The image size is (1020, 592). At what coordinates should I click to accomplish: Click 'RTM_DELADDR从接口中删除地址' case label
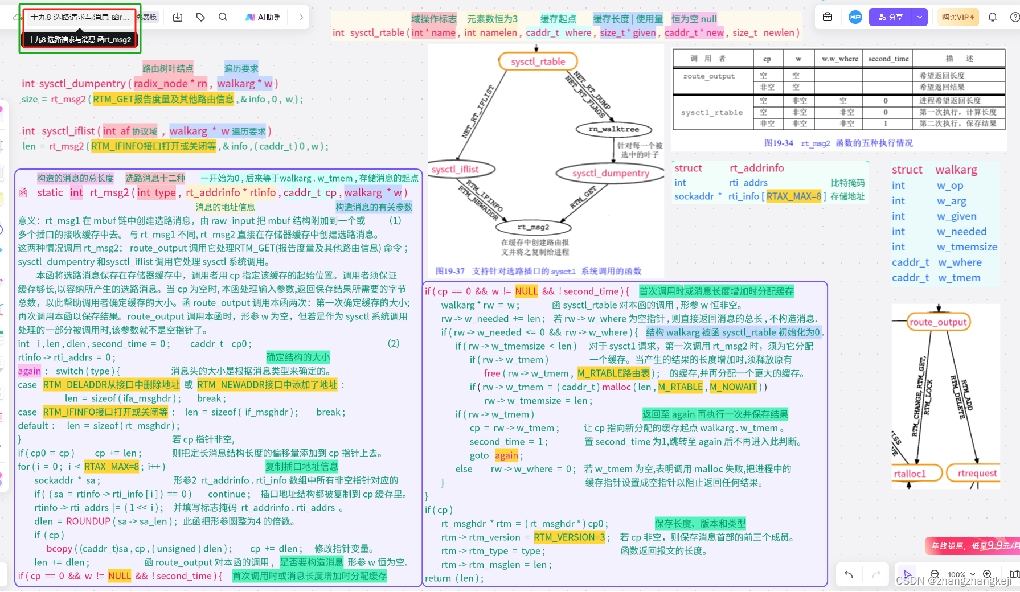[x=111, y=385]
